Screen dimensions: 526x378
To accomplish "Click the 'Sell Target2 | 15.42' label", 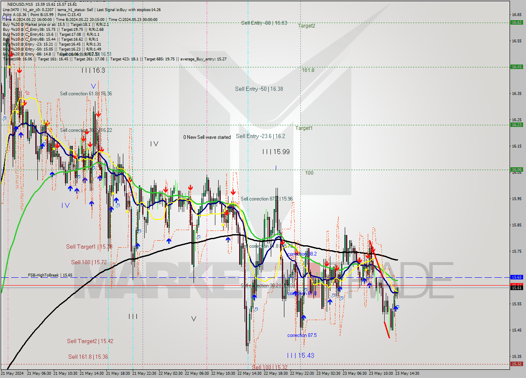I will pos(90,341).
